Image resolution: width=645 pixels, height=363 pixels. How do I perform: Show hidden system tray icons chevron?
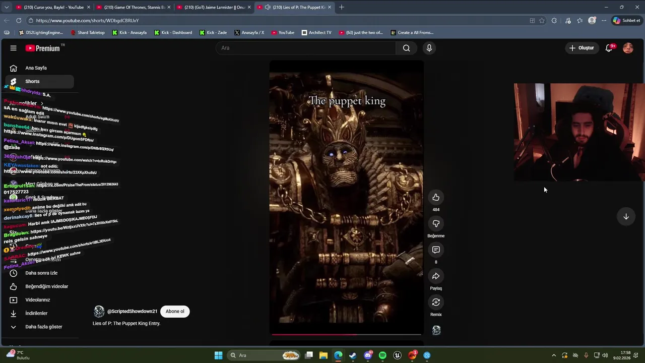(x=554, y=355)
